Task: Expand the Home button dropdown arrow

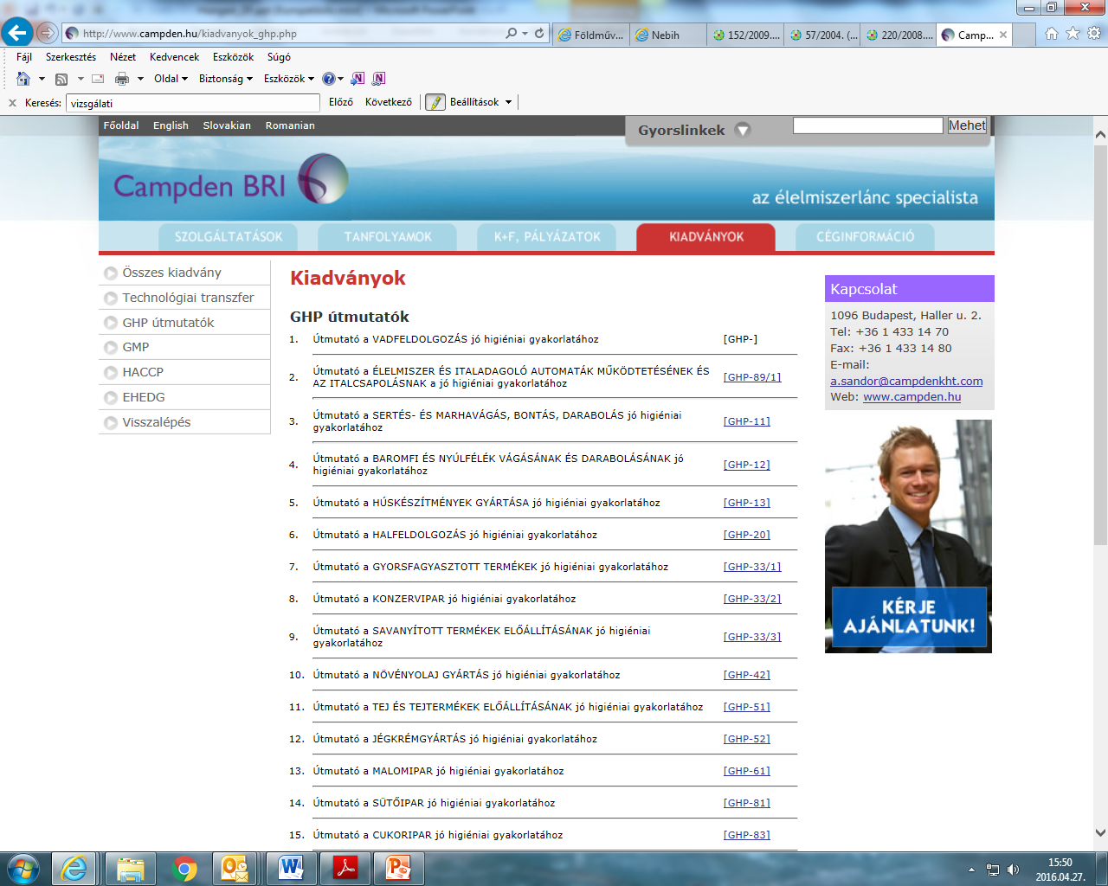Action: (x=42, y=79)
